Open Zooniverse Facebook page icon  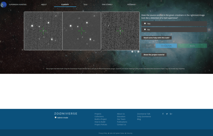tap(163, 114)
